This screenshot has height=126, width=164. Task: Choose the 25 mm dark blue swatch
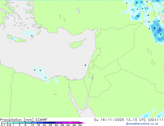point(52,123)
